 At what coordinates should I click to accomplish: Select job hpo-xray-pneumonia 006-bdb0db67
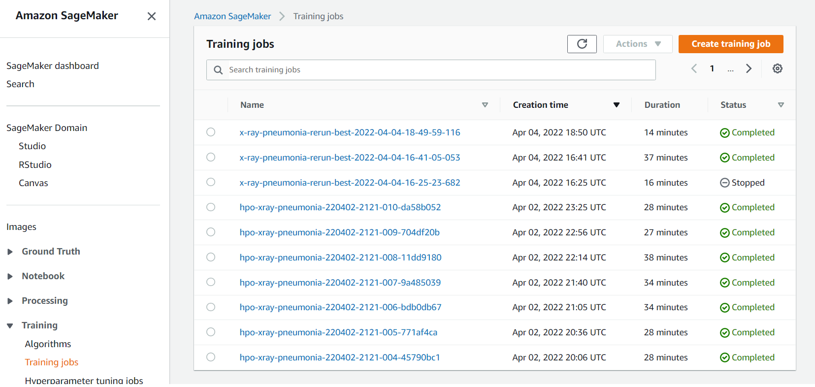[211, 307]
